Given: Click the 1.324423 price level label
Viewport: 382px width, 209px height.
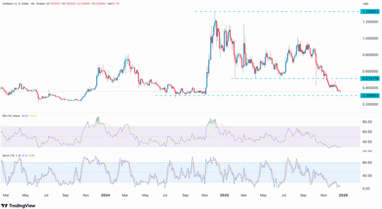Looking at the screenshot, I should click(370, 12).
